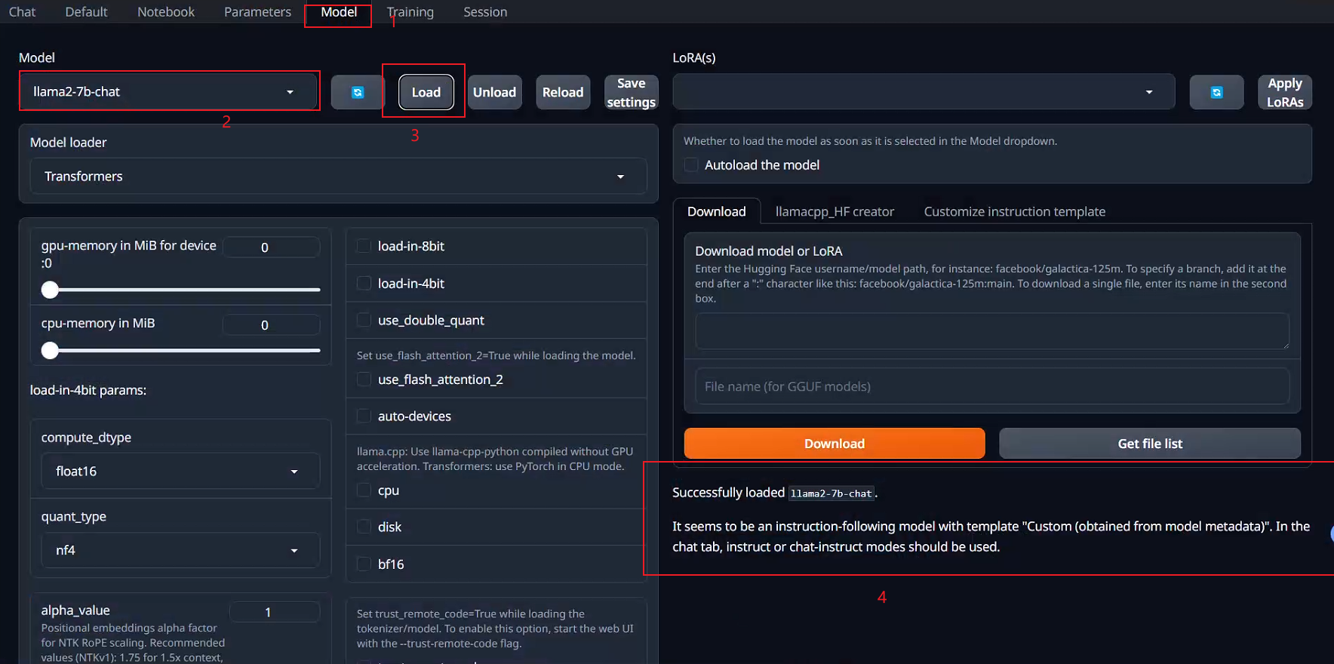Switch to the Training tab
This screenshot has width=1334, height=664.
(410, 12)
